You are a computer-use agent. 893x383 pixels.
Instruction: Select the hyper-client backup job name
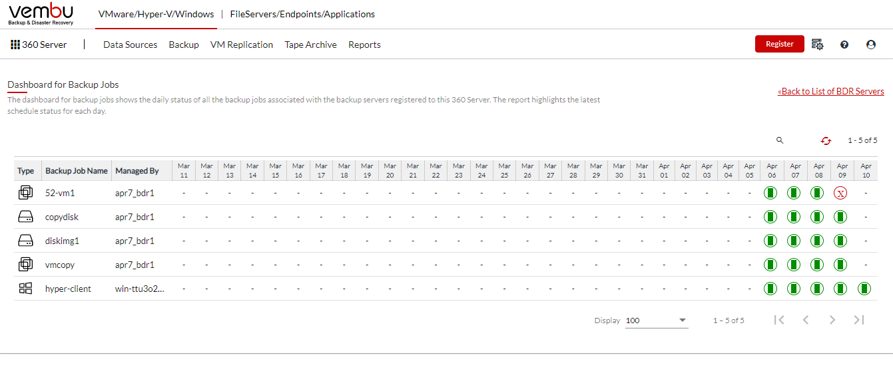(x=68, y=289)
